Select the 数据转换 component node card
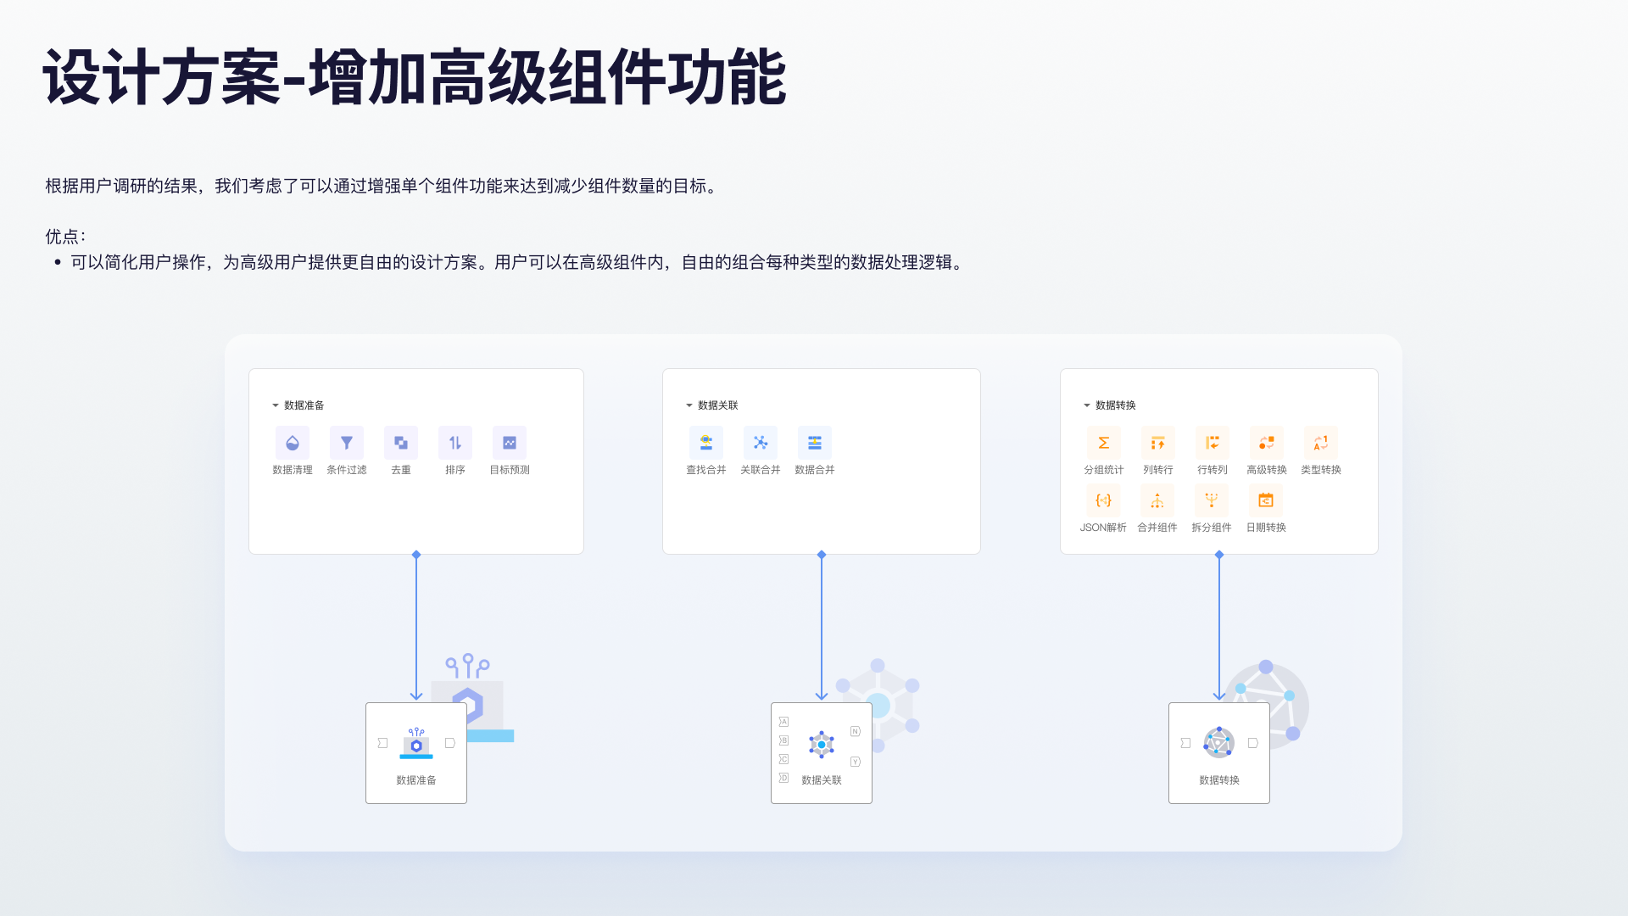Screen dimensions: 1628x916 click(x=1219, y=753)
